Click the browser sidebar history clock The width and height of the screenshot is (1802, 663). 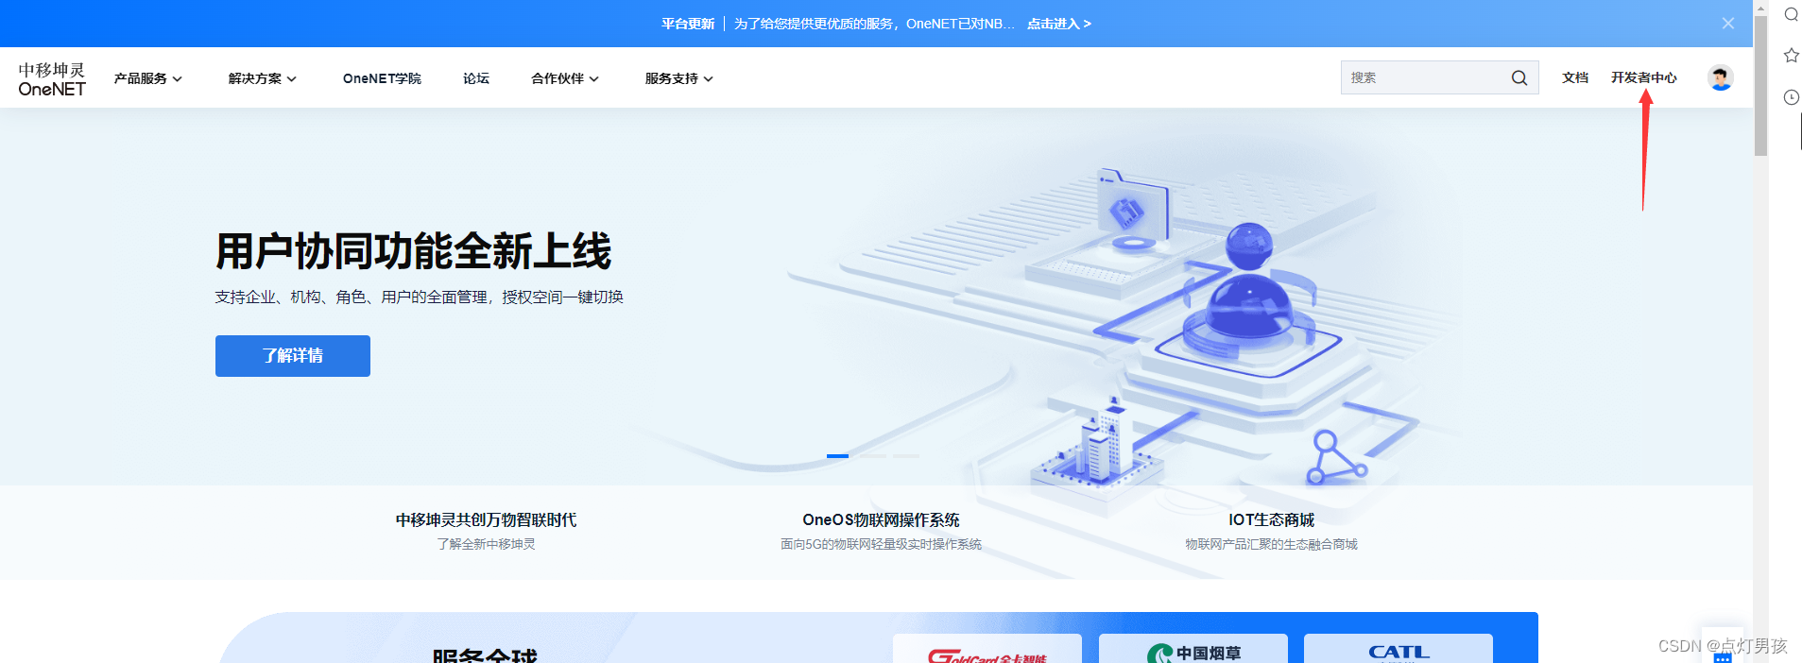point(1791,97)
